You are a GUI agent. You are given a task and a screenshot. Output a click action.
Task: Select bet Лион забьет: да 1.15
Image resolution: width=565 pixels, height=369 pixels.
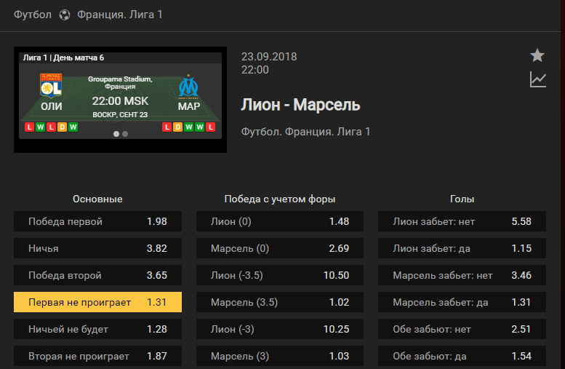point(462,248)
